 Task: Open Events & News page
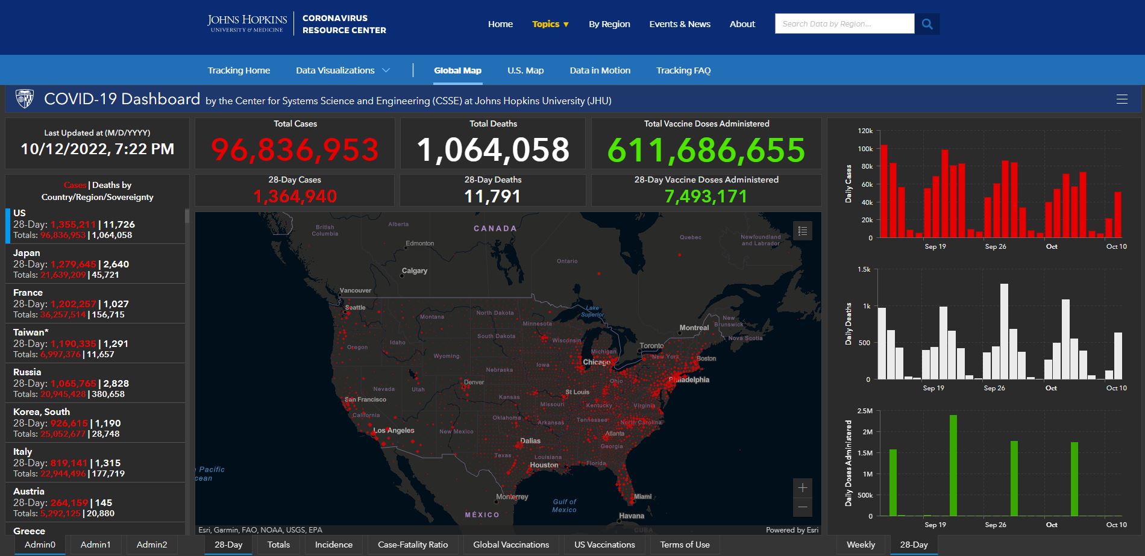pos(680,24)
